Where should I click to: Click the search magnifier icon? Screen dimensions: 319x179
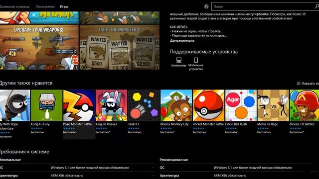point(317,6)
